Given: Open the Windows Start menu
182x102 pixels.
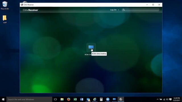Looking at the screenshot, I should point(3,99).
